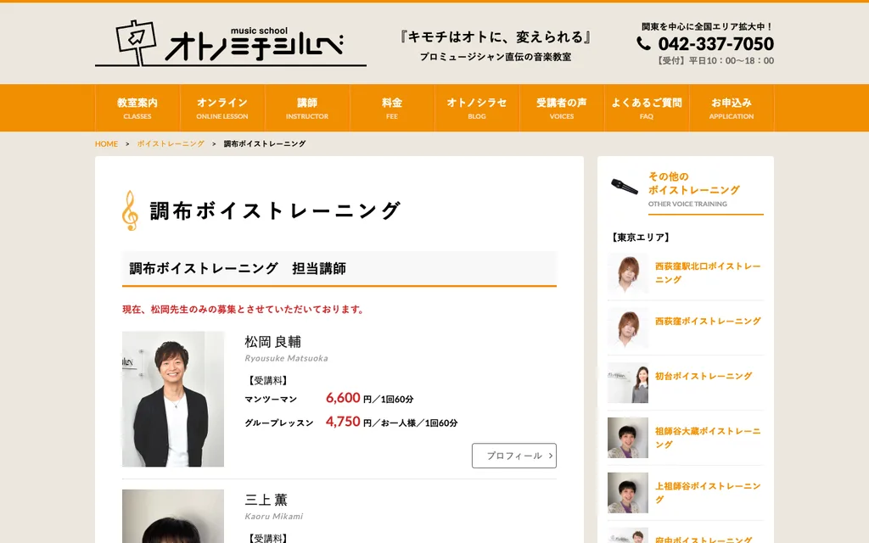Click the photo of 松岡 良輔
869x543 pixels.
tap(173, 399)
